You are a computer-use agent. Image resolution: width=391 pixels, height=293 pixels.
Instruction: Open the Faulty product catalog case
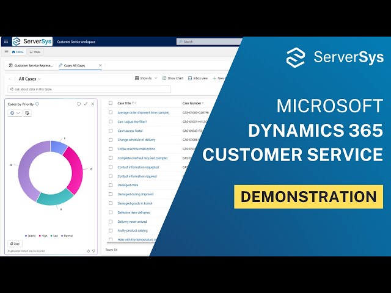(x=133, y=231)
